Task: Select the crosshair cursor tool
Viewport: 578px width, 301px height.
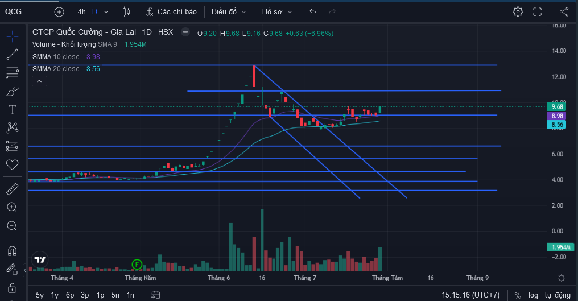Action: (x=12, y=36)
